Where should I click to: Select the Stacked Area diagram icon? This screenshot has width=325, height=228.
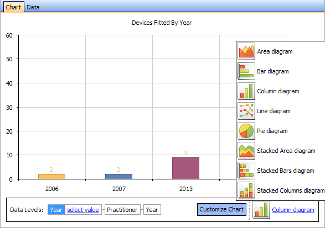click(x=246, y=151)
